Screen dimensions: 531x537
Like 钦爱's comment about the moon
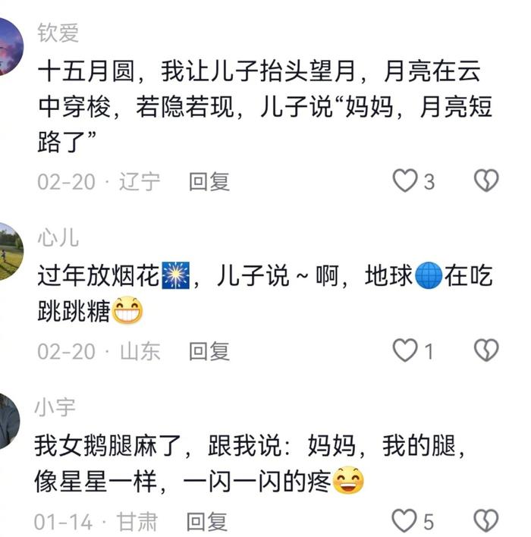click(x=405, y=181)
